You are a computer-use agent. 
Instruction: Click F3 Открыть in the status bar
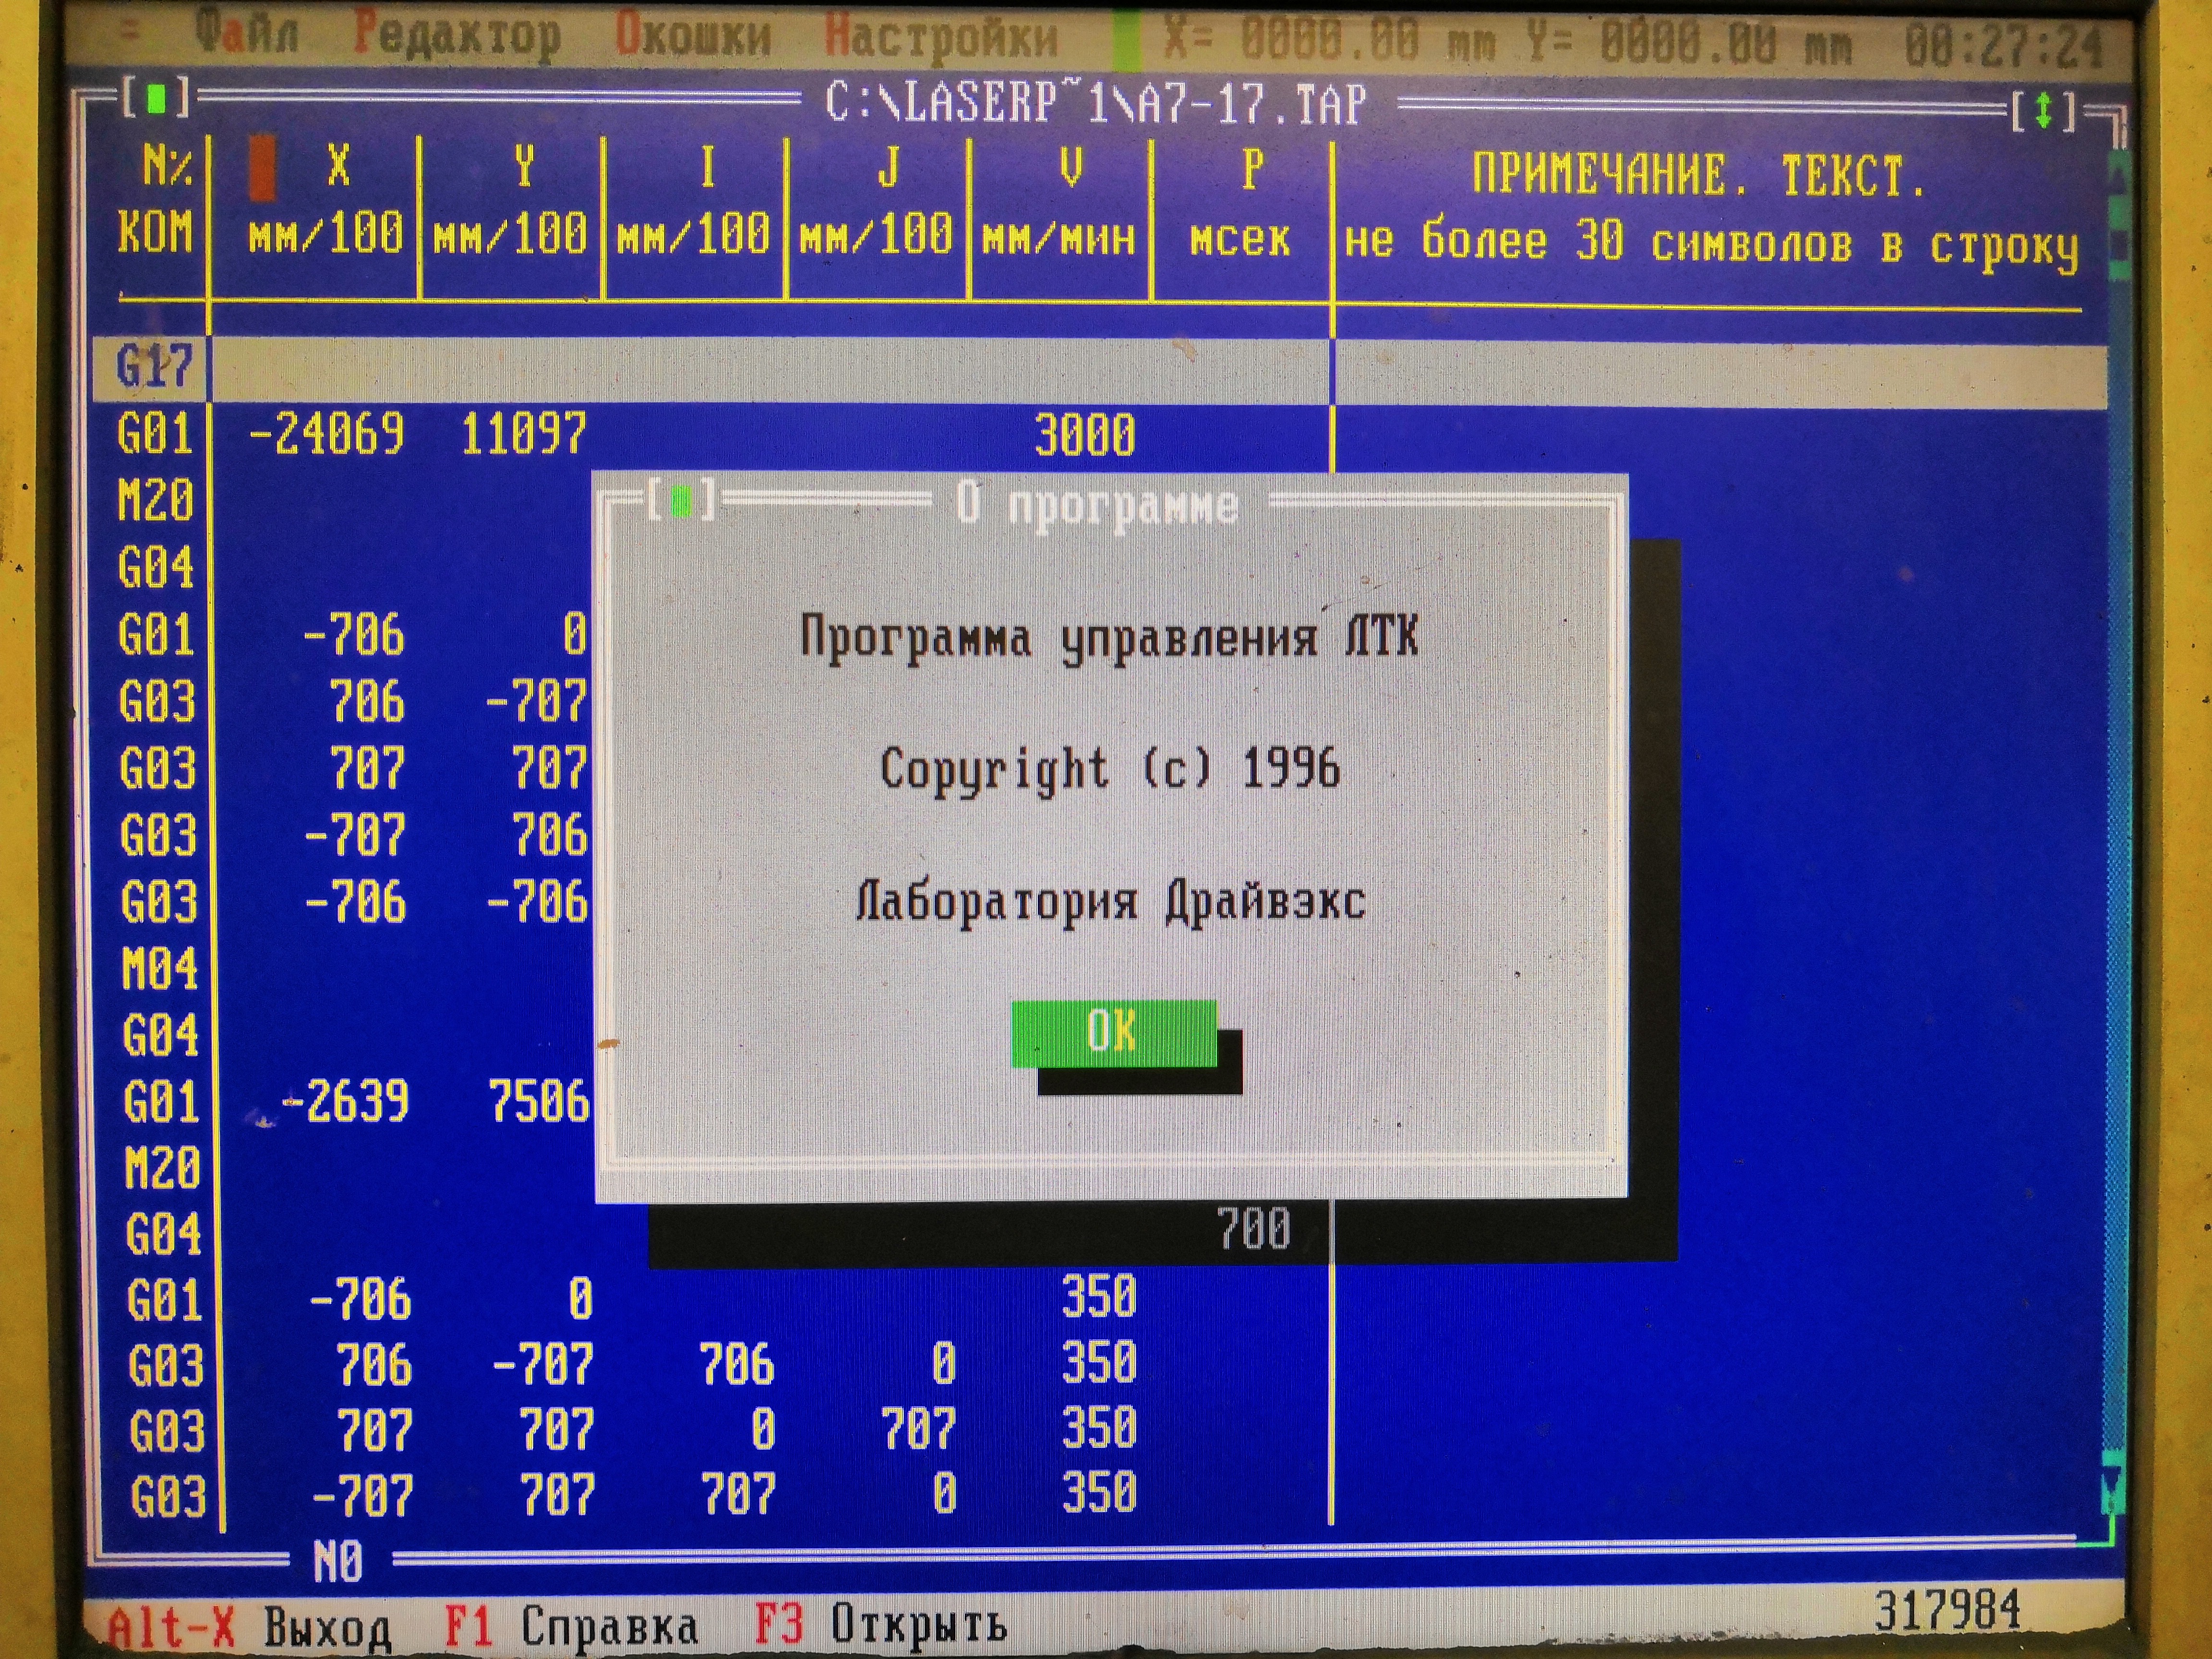tap(880, 1624)
